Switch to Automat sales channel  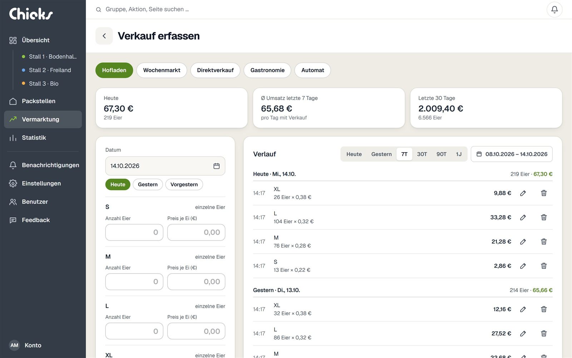tap(312, 70)
